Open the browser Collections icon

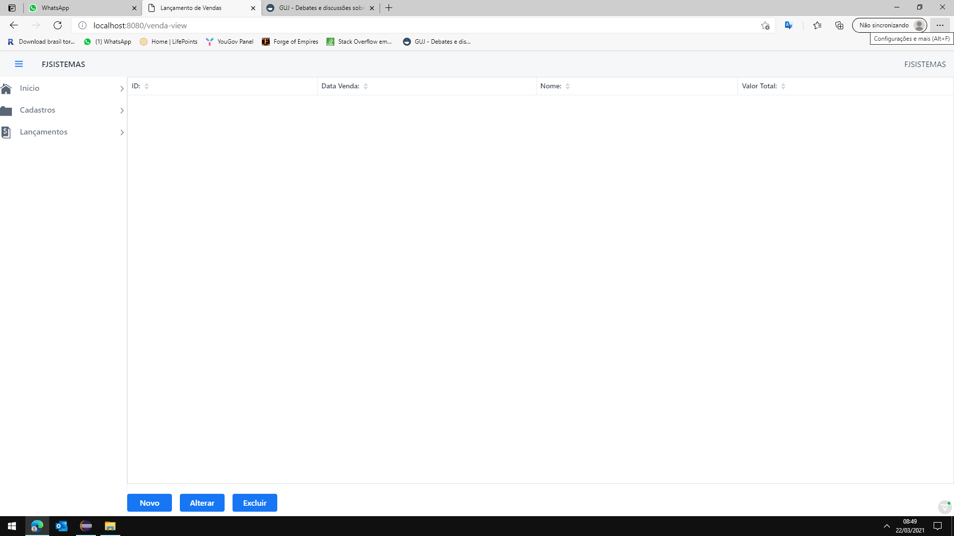[x=839, y=25]
